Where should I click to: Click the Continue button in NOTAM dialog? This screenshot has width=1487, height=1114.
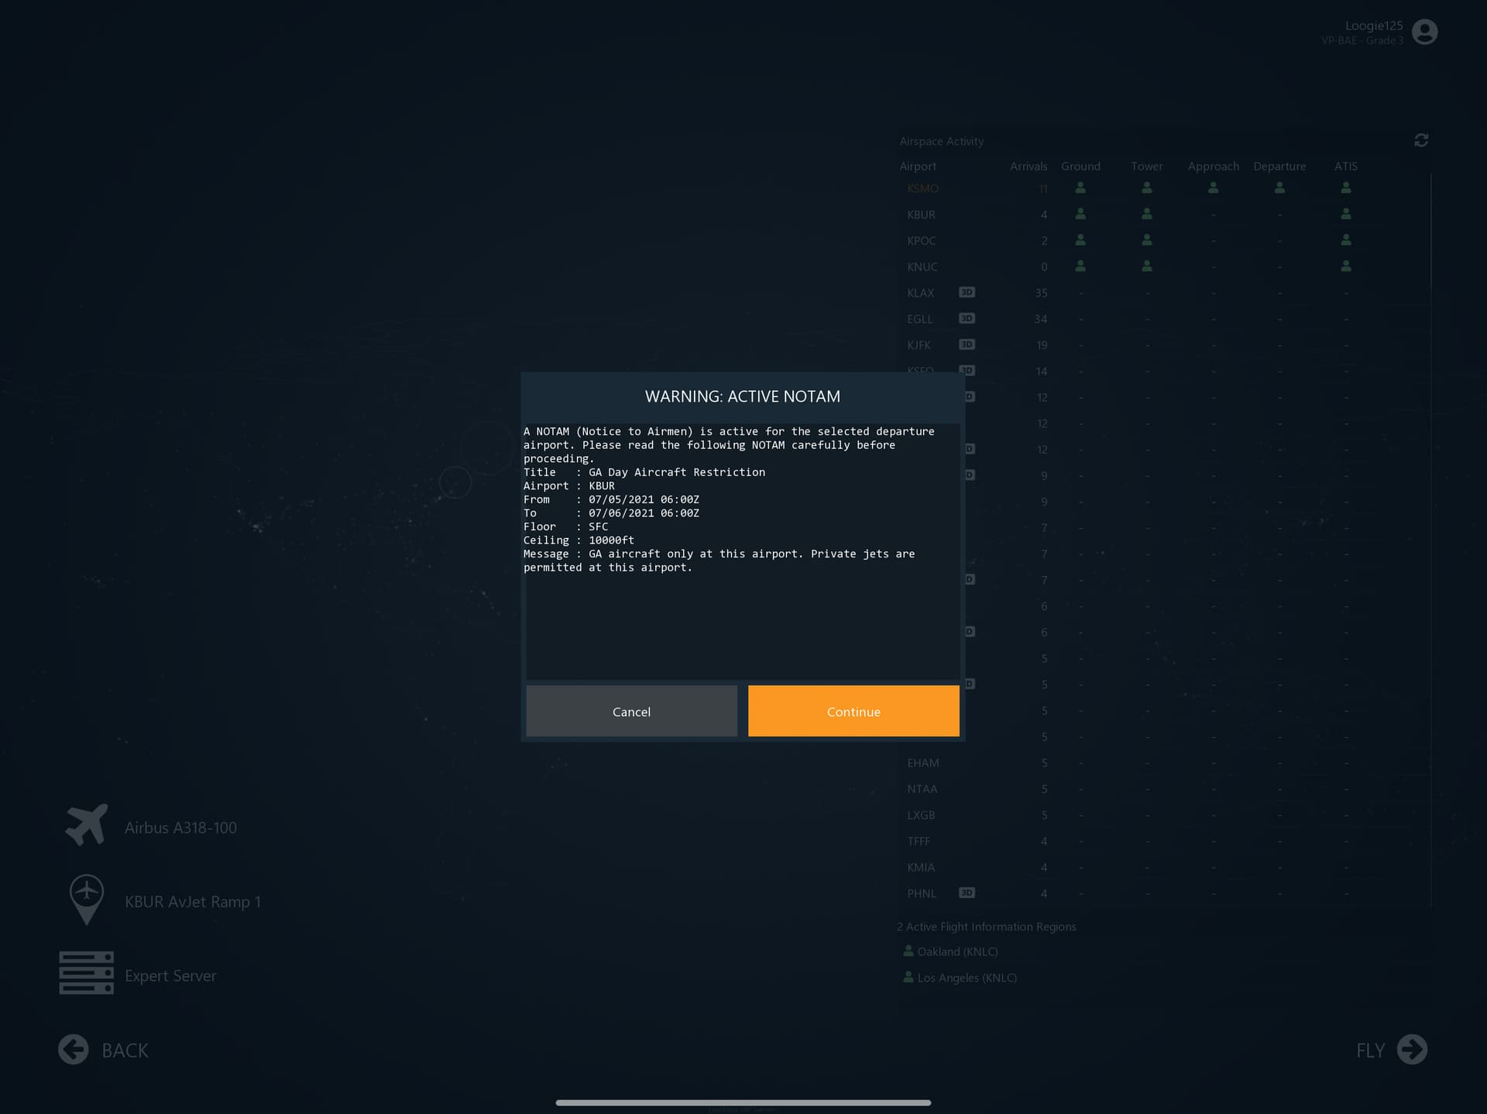click(x=853, y=711)
